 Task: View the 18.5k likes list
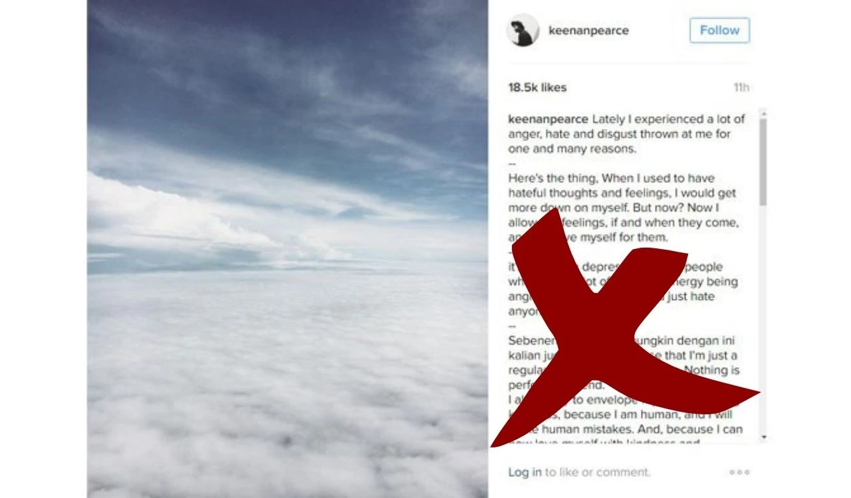537,88
